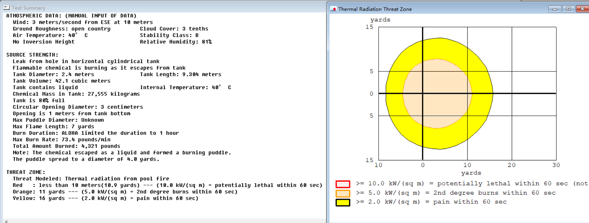The image size is (589, 223).
Task: Click the SOURCE STRENGTH heading
Action: coord(32,55)
